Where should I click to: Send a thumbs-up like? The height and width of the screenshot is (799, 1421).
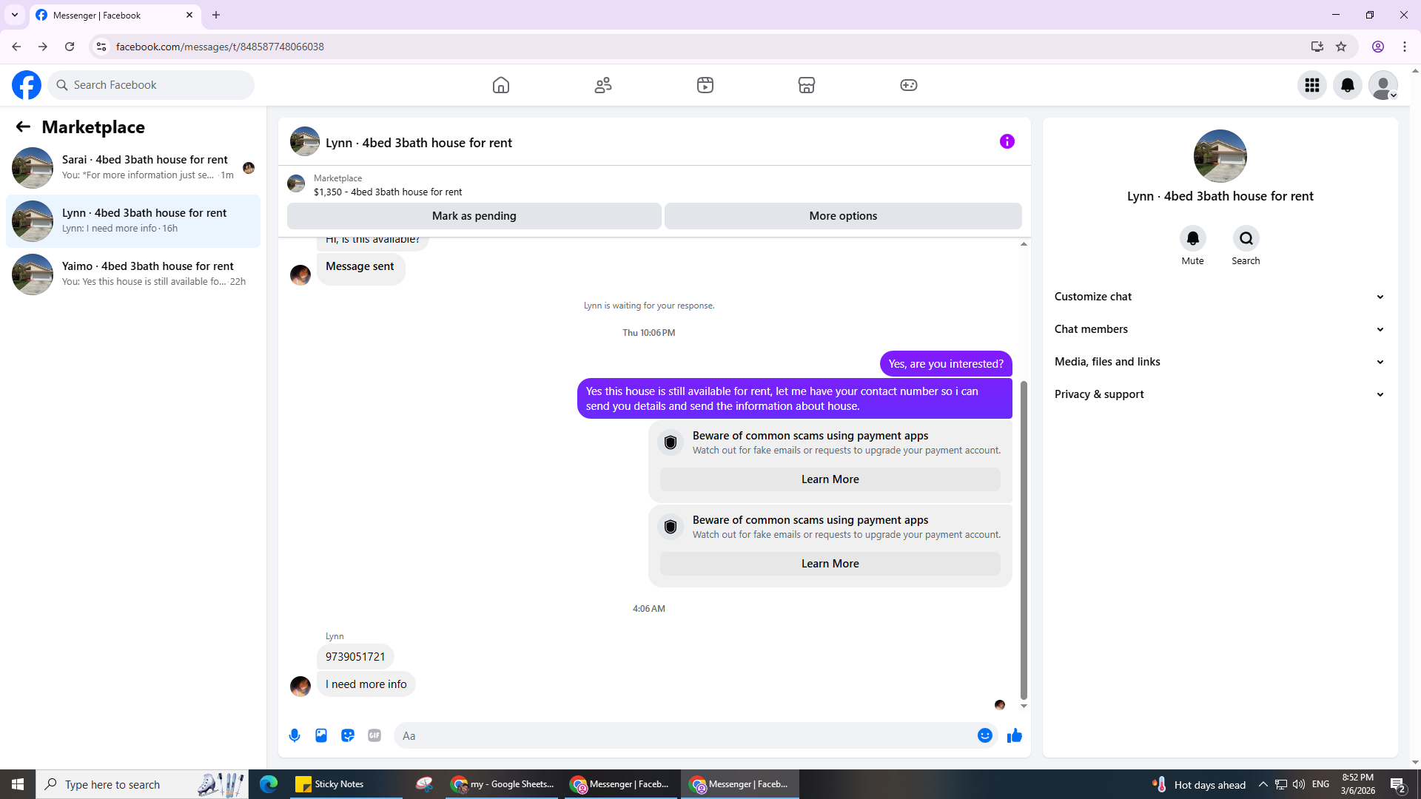click(1015, 735)
